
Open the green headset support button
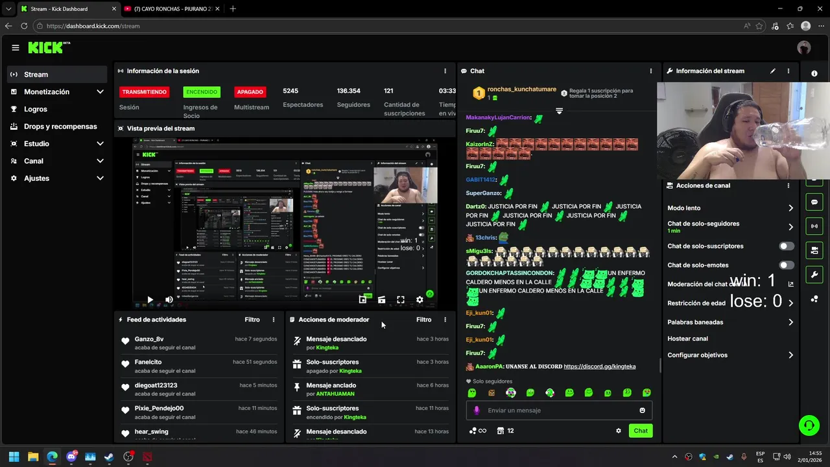[809, 425]
